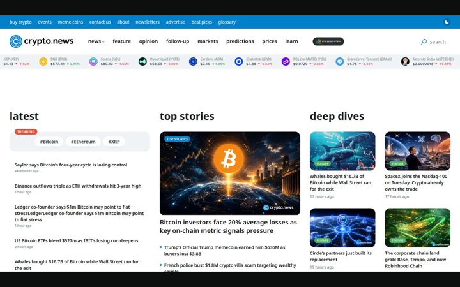Select the BNB coin icon in ticker

click(x=43, y=61)
